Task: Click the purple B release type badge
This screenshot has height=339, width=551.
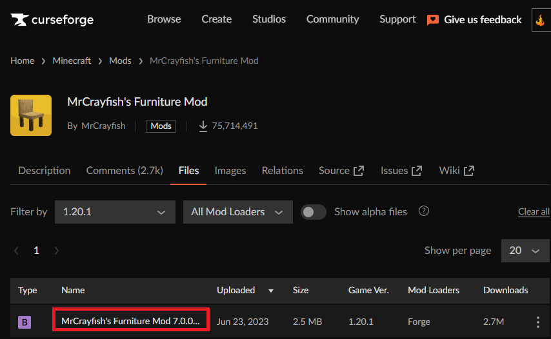Action: click(25, 322)
